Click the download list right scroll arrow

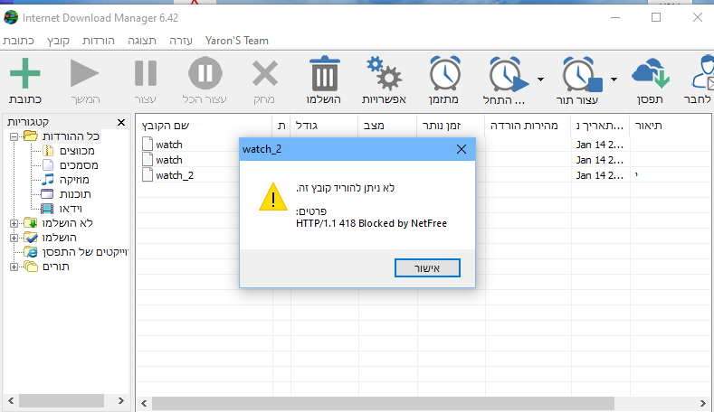702,403
